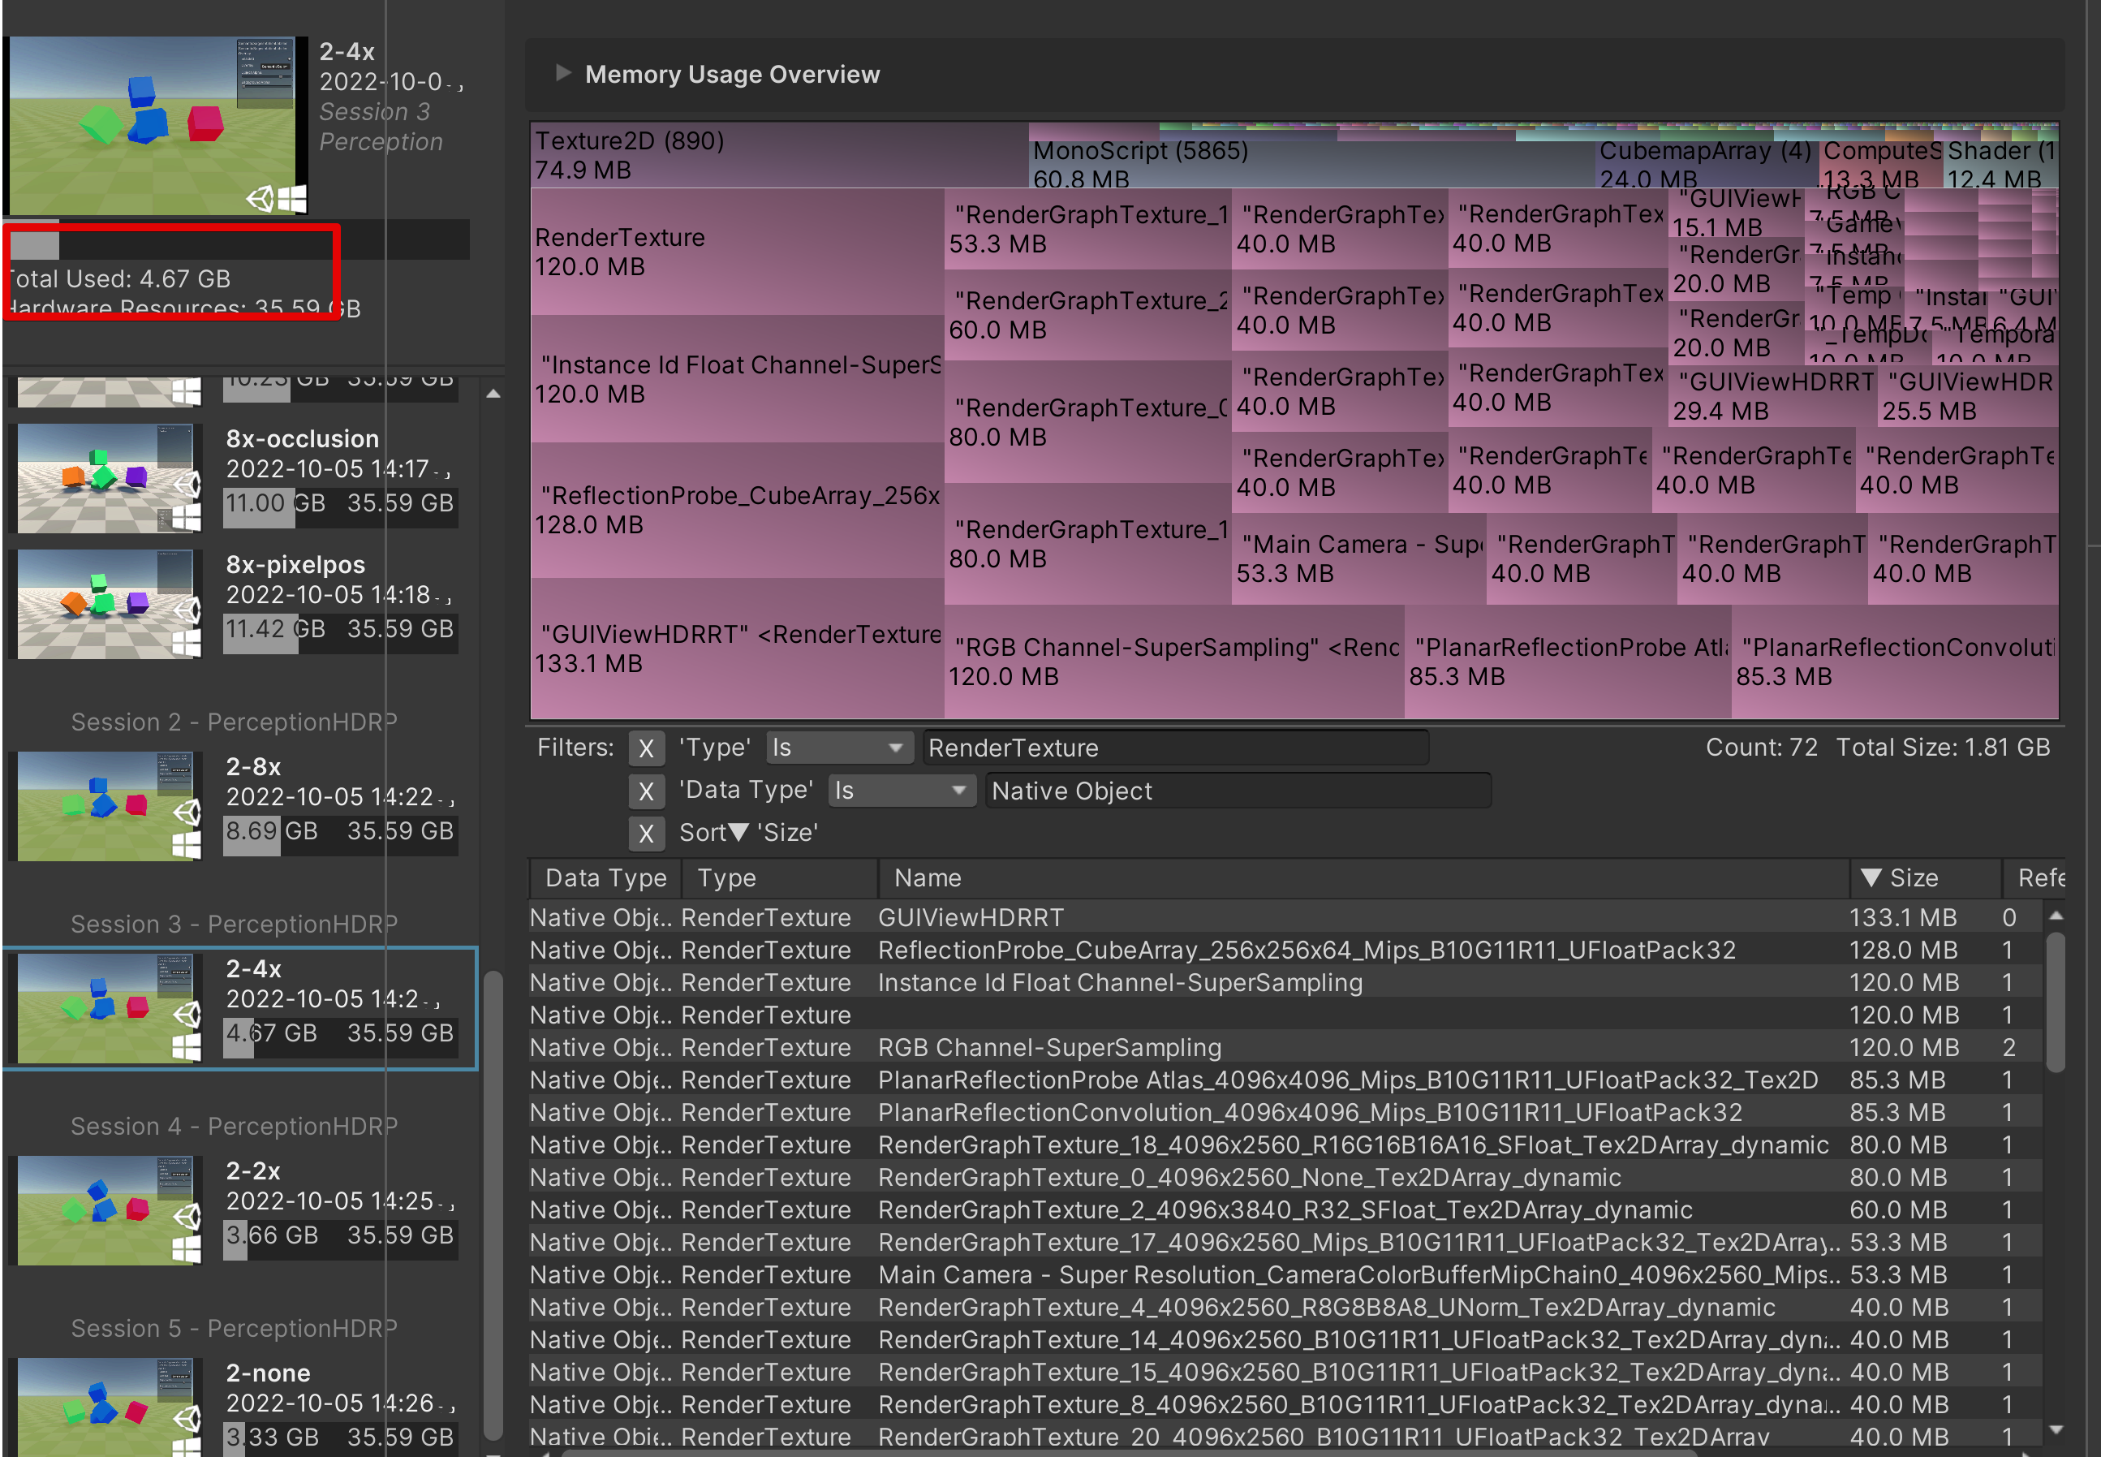Expand the Memory Usage Overview foldout

tap(563, 73)
